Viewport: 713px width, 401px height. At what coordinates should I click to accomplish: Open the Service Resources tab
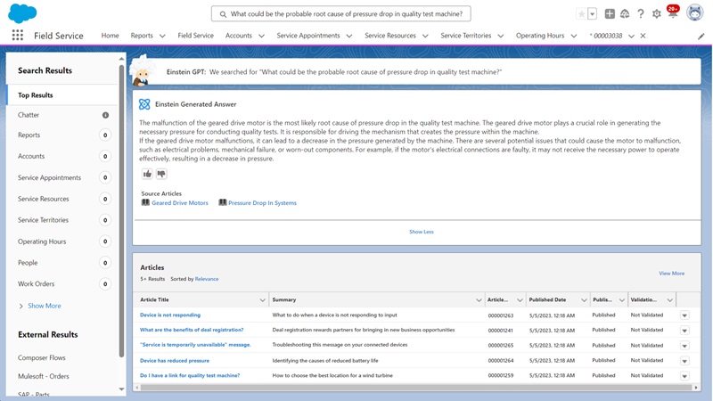point(390,36)
